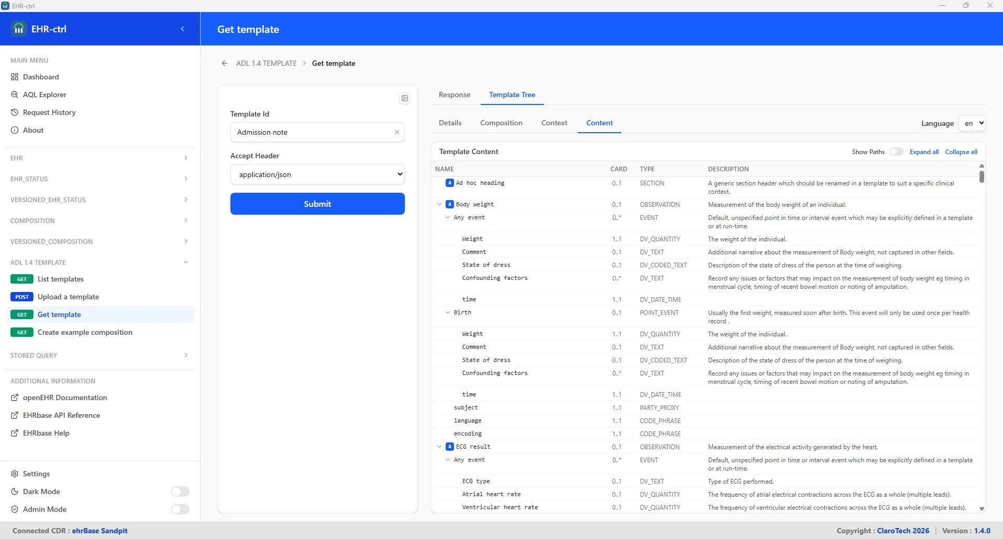Click the Template Content scrollbar thumb
Viewport: 1003px width, 539px height.
(982, 177)
